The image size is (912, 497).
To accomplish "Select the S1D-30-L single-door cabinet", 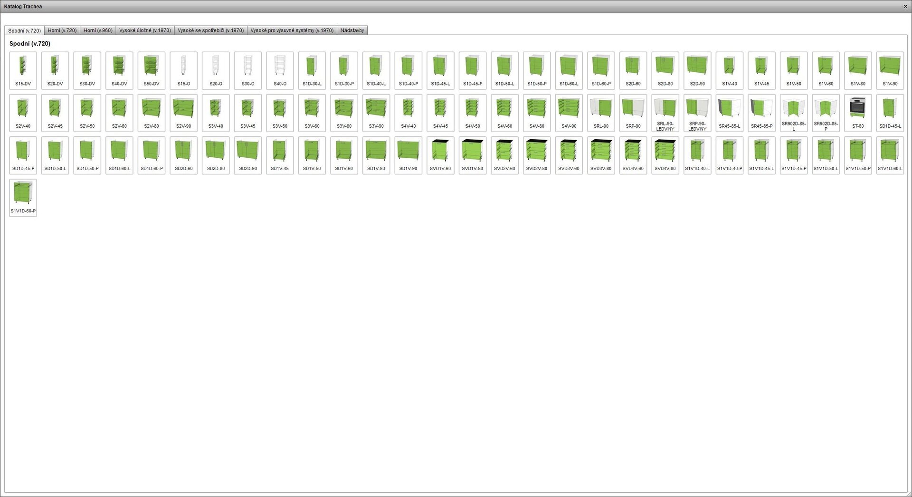I will (x=312, y=70).
